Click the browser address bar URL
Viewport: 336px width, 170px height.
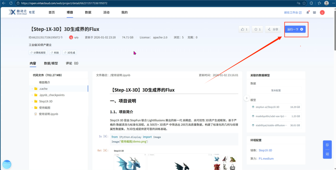[64, 3]
